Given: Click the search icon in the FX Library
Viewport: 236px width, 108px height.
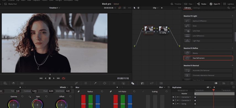Looking at the screenshot, I should (229, 8).
